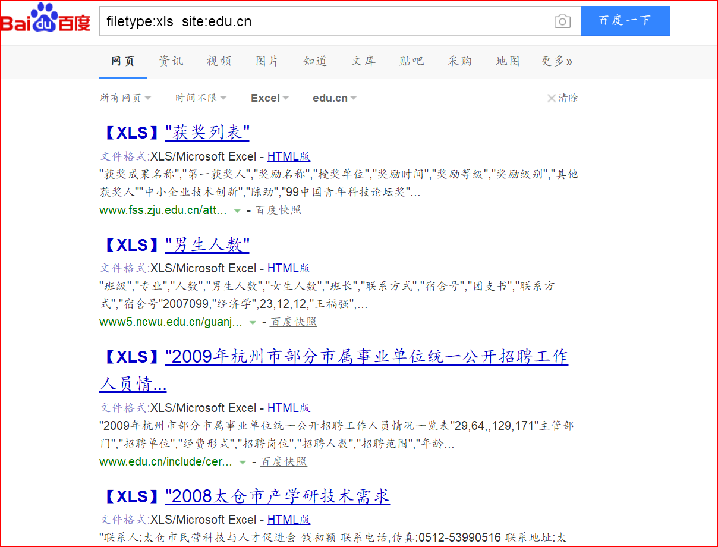
Task: Open the 2009年杭州市 recruitment result title
Action: coord(333,370)
